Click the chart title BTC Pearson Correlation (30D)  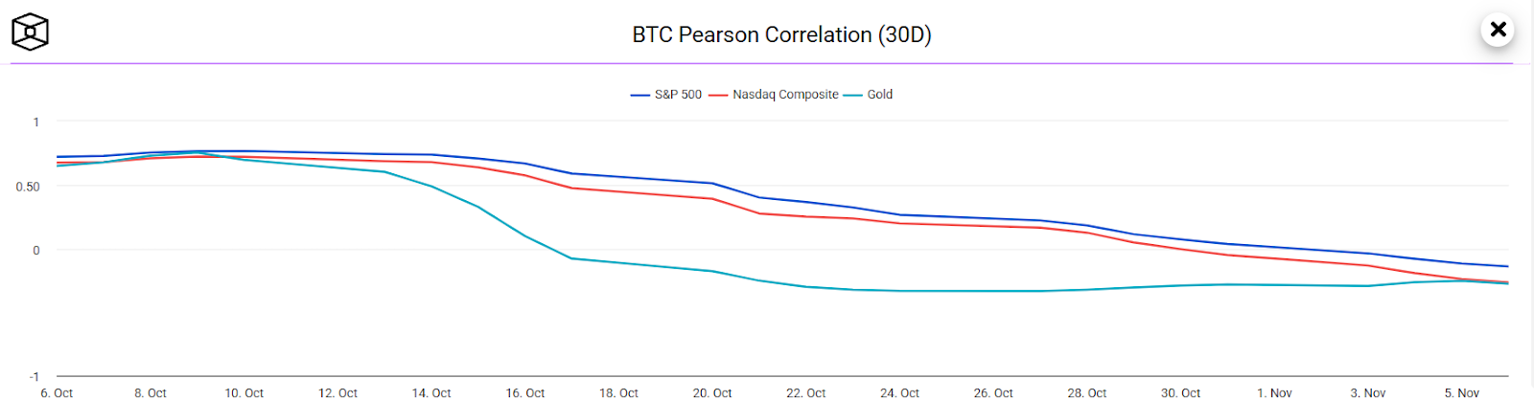point(781,34)
